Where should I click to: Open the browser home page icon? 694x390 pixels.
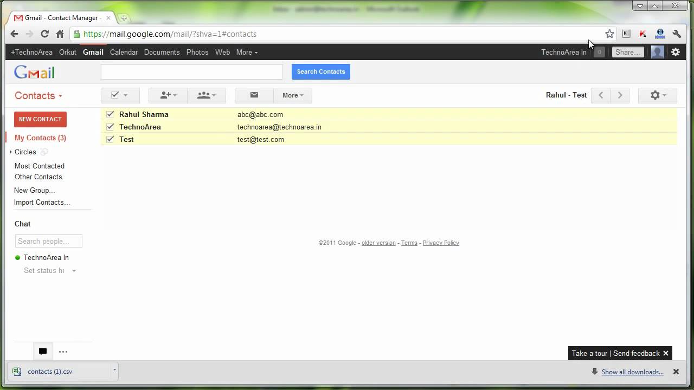60,34
